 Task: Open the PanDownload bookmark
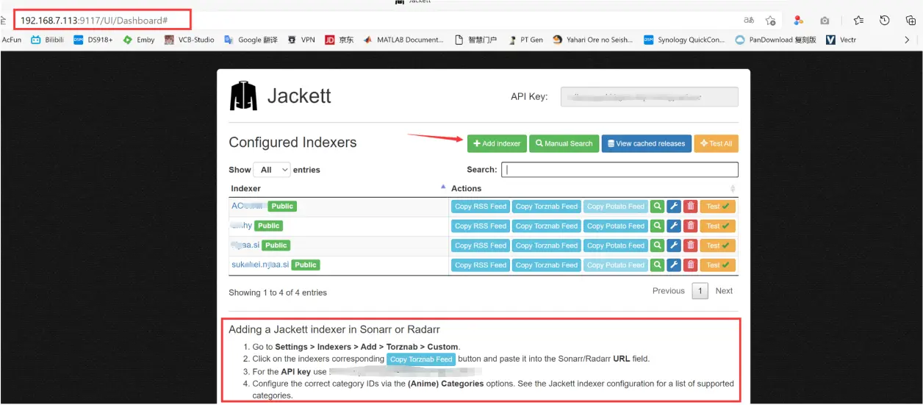coord(775,40)
